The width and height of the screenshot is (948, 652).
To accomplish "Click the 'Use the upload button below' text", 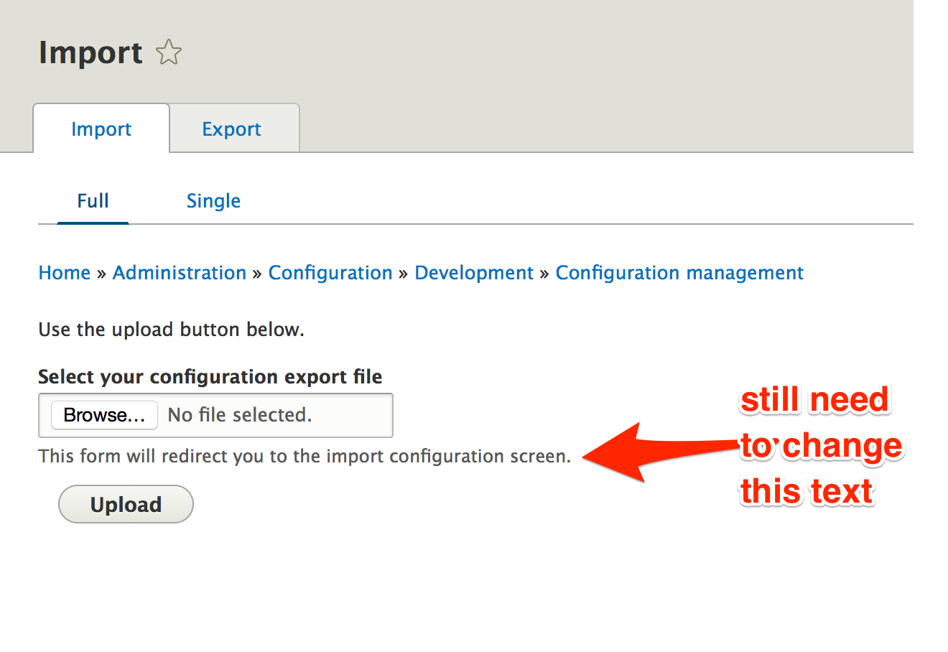I will (x=171, y=330).
